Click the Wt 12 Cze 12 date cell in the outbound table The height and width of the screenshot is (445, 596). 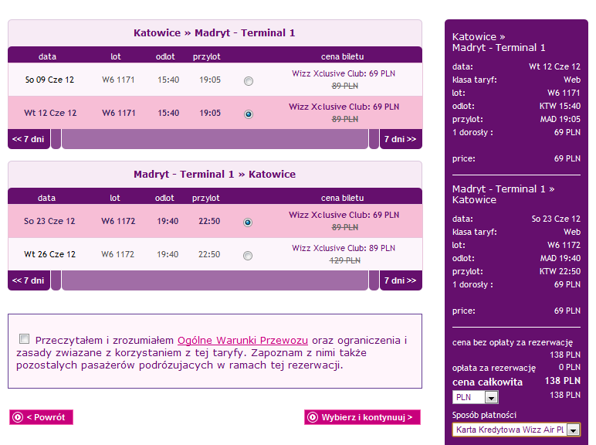(x=50, y=113)
